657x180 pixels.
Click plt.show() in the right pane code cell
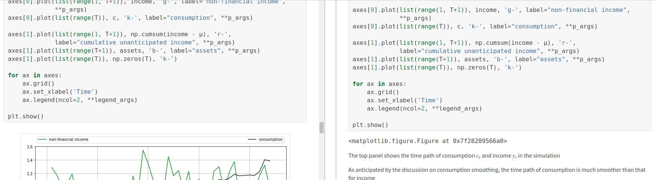pos(370,125)
